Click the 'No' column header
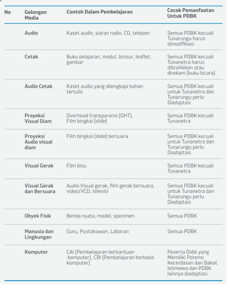Image resolution: width=227 pixels, height=284 pixels. 7,12
